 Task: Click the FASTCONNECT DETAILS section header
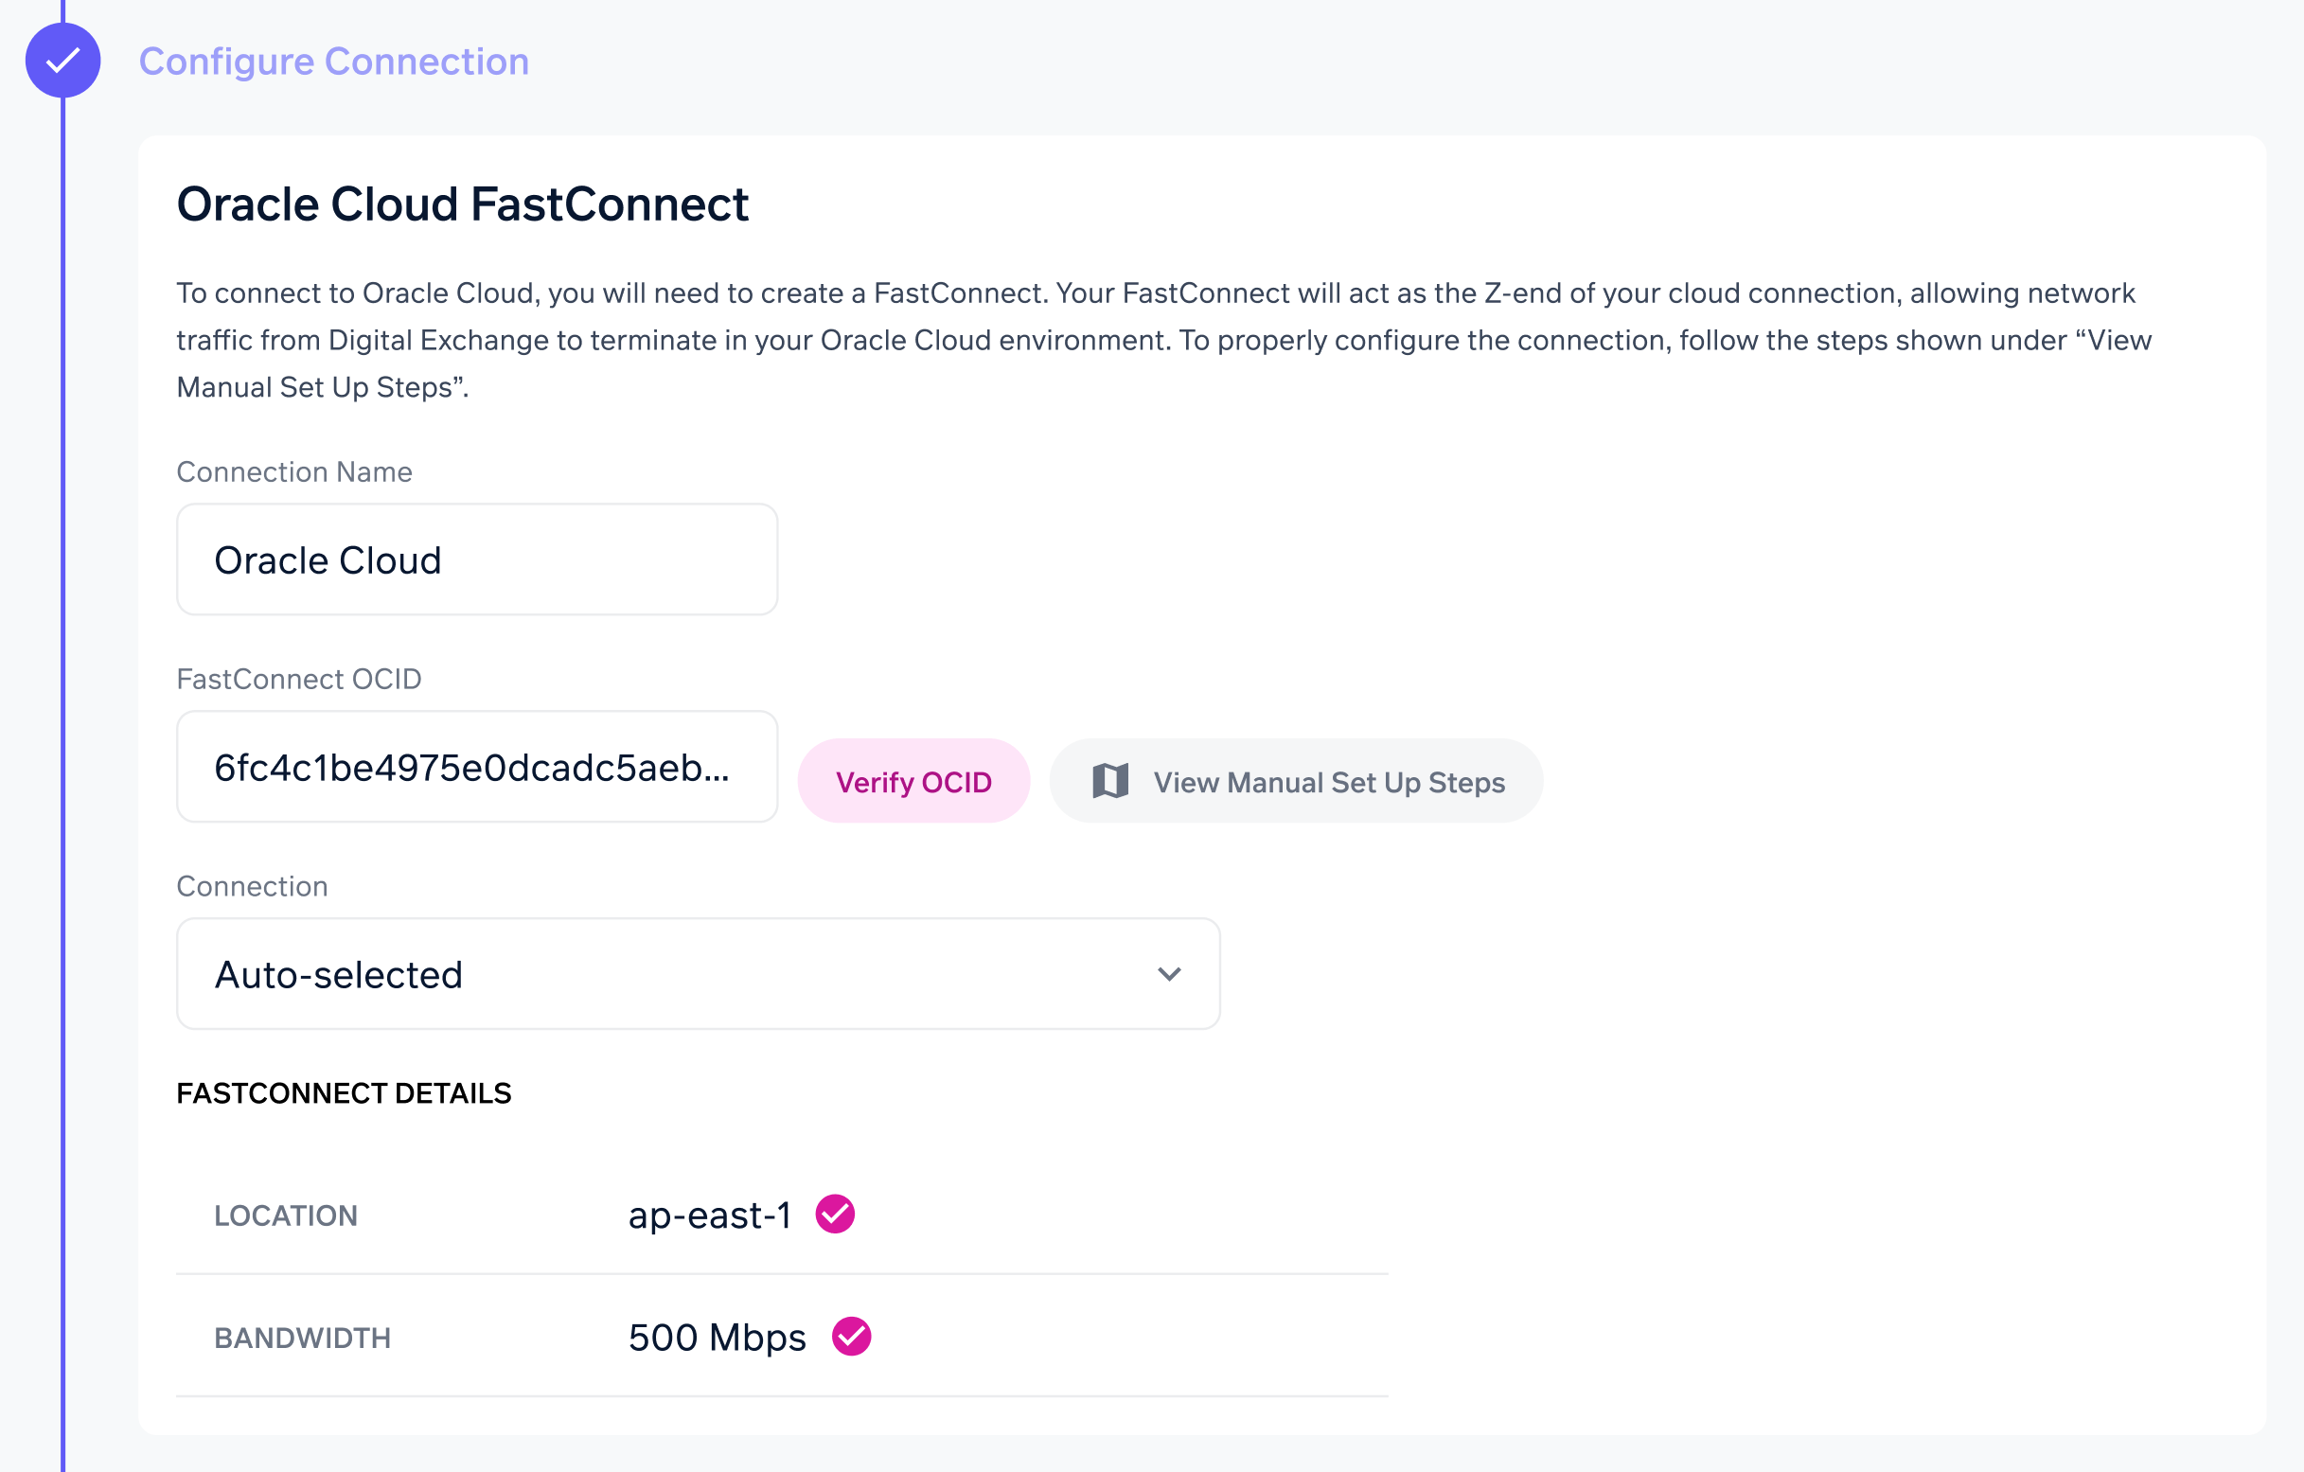344,1093
